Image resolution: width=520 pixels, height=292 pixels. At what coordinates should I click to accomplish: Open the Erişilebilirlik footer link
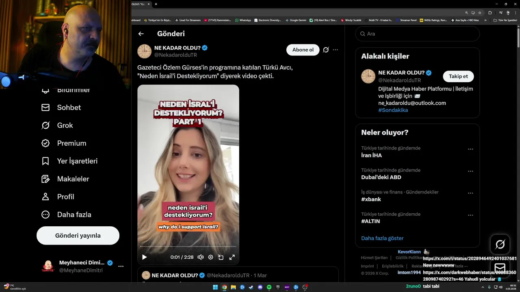tap(393, 266)
